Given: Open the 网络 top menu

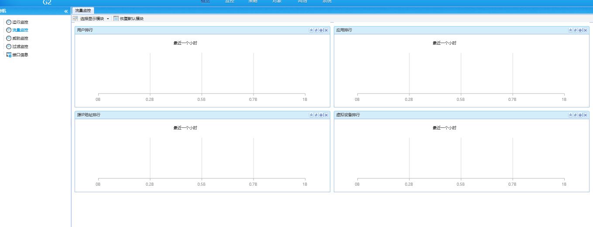Looking at the screenshot, I should click(302, 1).
